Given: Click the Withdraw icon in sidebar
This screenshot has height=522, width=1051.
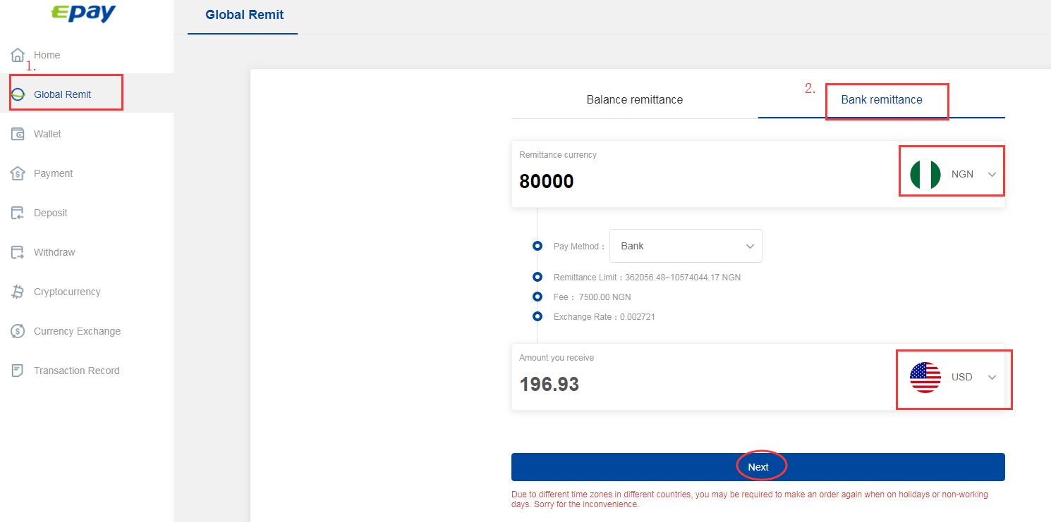Looking at the screenshot, I should 18,252.
